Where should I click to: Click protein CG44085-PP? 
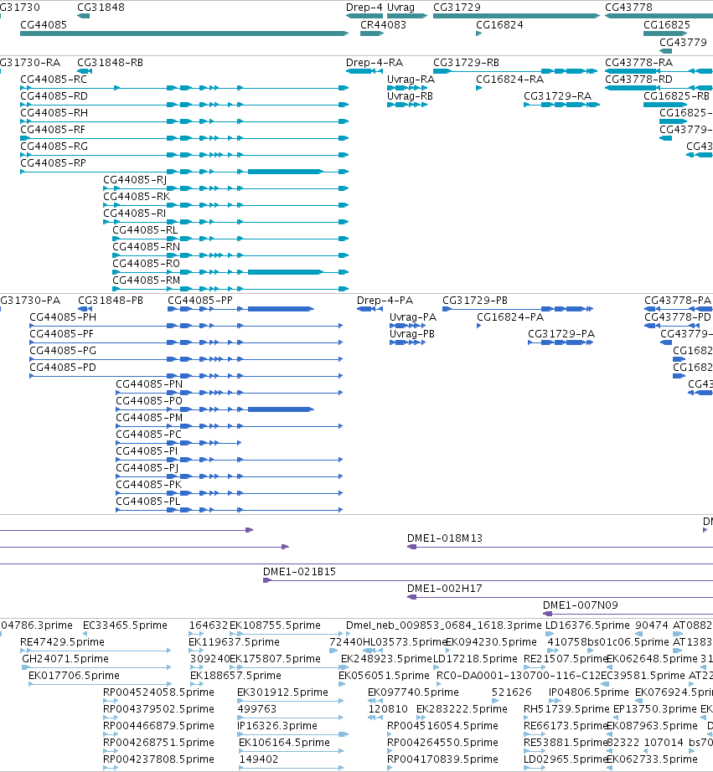200,301
